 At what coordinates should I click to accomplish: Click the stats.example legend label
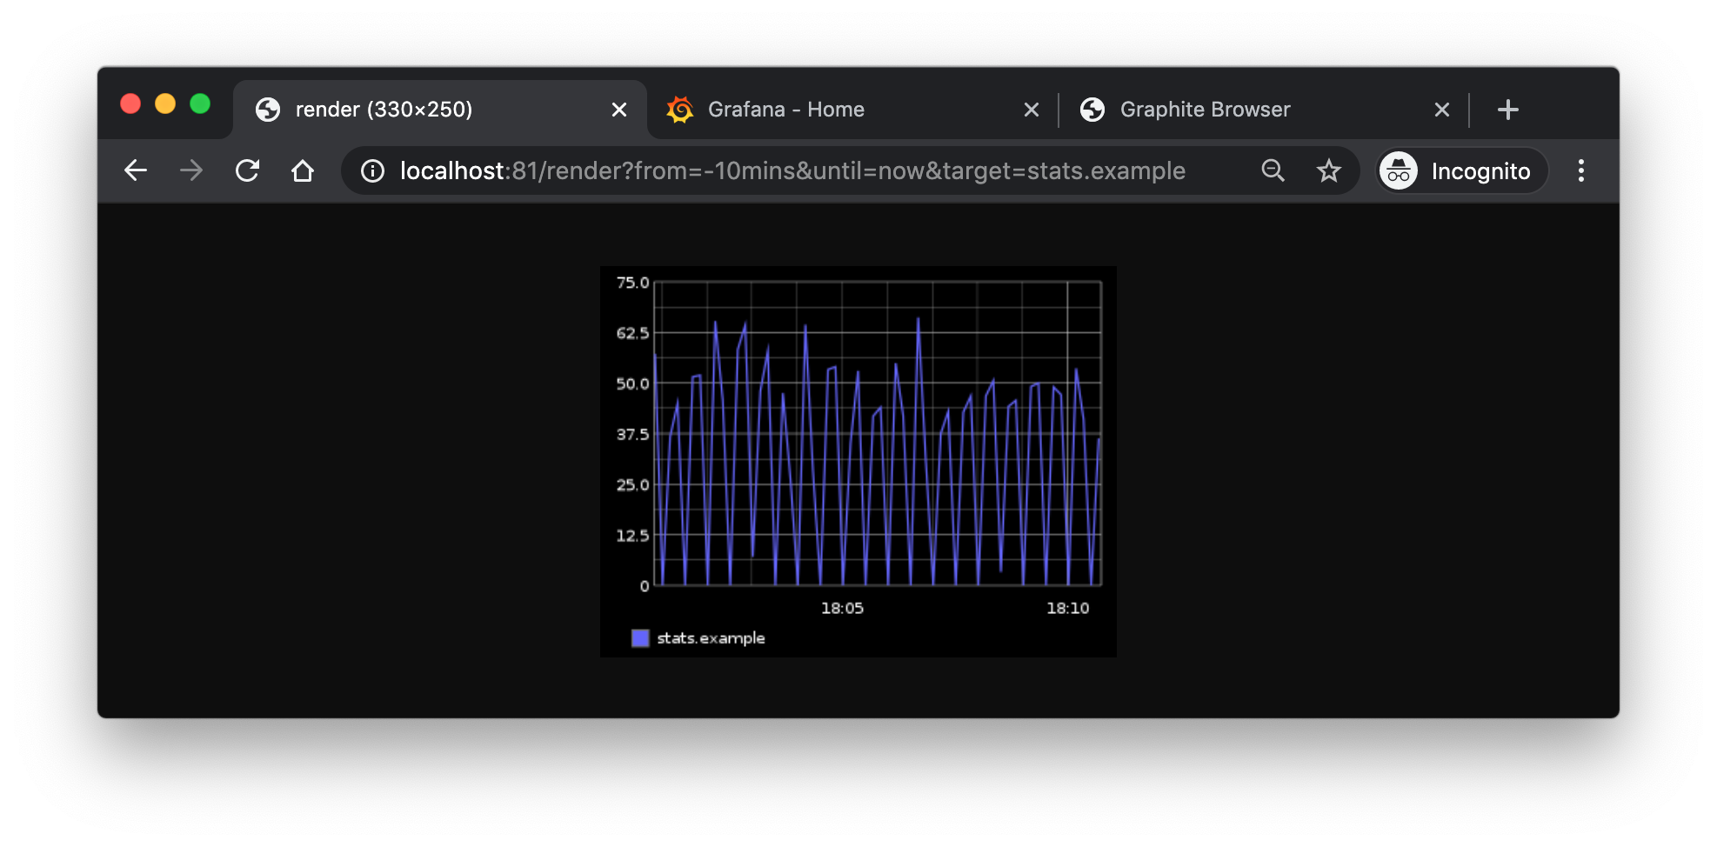point(711,638)
